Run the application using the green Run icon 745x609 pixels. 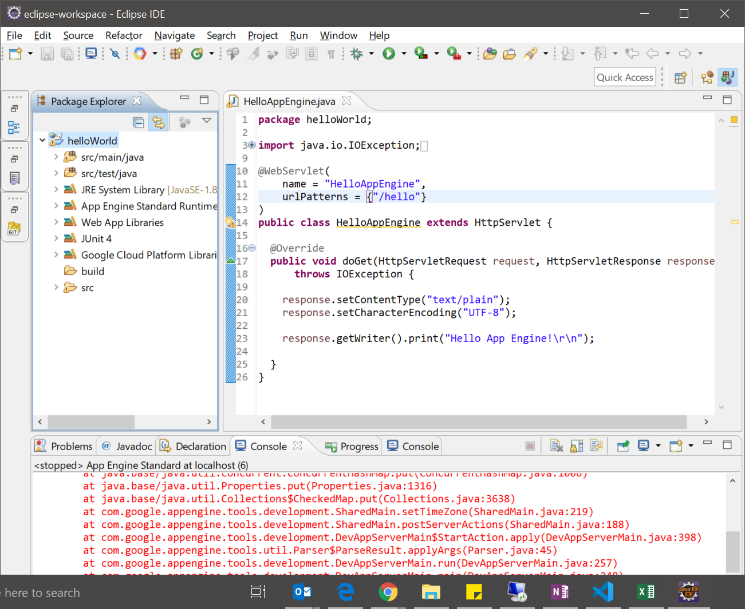click(389, 53)
